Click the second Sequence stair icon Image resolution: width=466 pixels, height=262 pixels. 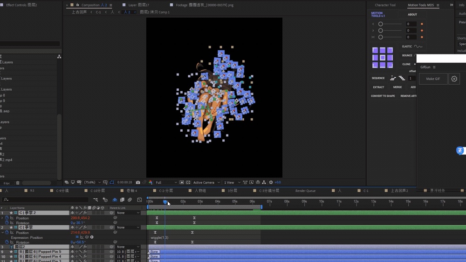tap(402, 78)
